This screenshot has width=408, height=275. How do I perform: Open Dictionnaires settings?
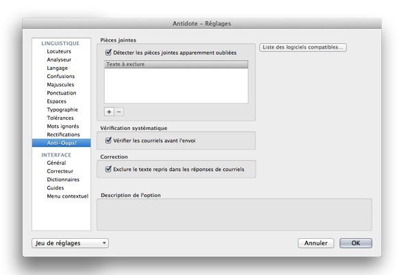[63, 180]
